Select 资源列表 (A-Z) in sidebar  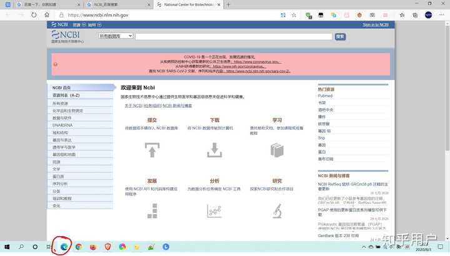coord(81,95)
